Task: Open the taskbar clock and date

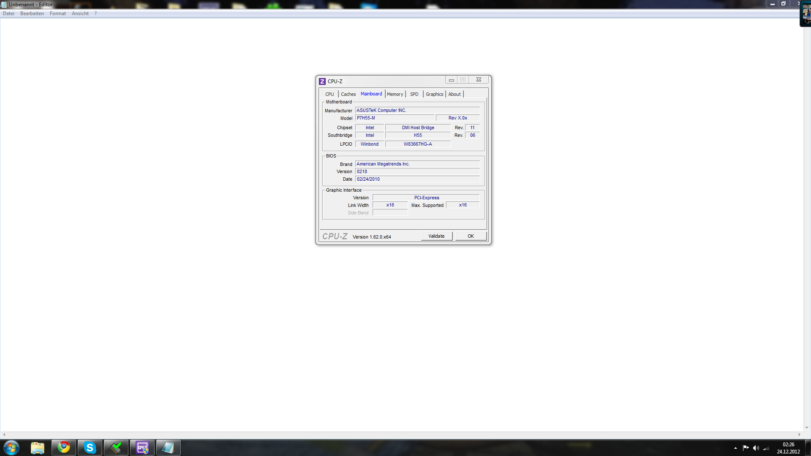Action: pos(788,448)
